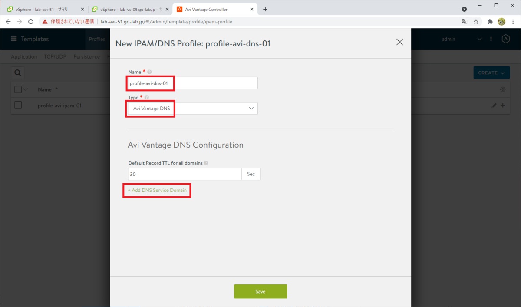The image size is (521, 307).
Task: Open the hamburger navigation menu
Action: (14, 39)
